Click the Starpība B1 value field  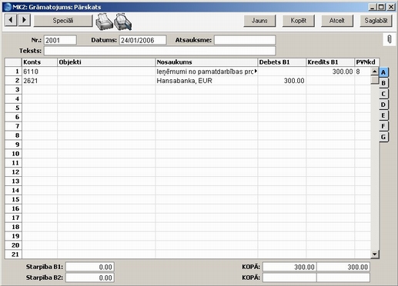point(90,267)
